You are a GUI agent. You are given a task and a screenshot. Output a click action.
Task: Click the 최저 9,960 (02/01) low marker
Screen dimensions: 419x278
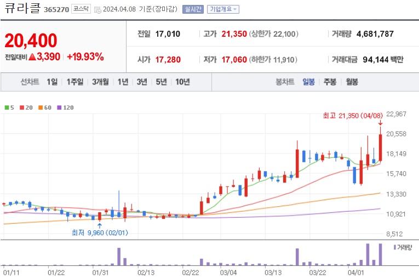click(100, 232)
